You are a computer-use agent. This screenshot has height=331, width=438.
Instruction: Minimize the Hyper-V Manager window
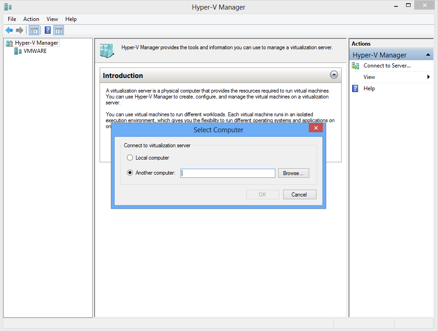tap(396, 5)
